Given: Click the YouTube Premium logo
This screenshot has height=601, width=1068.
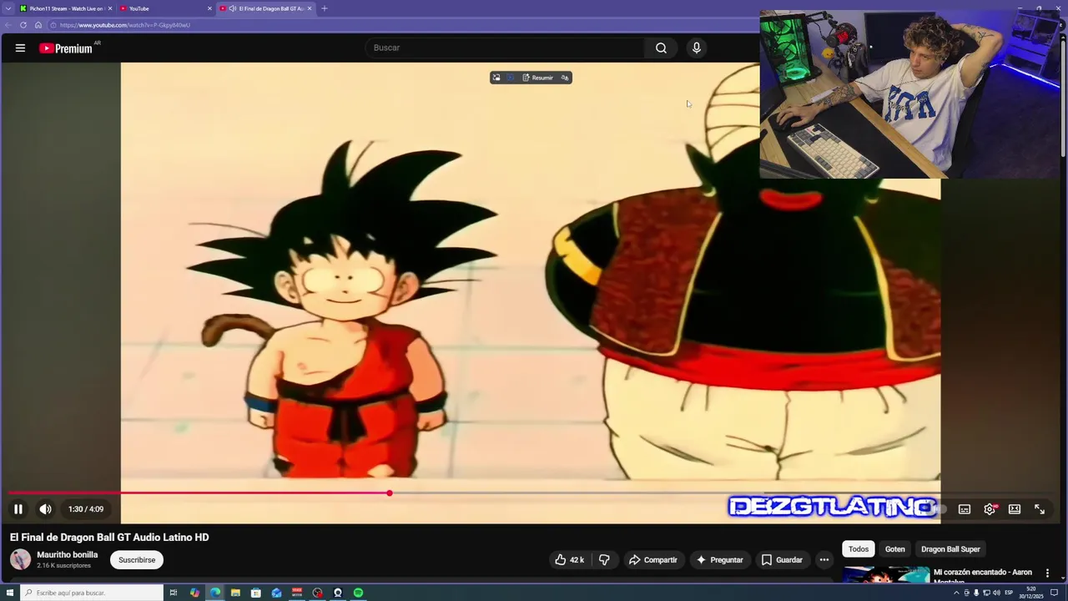Looking at the screenshot, I should click(x=67, y=48).
